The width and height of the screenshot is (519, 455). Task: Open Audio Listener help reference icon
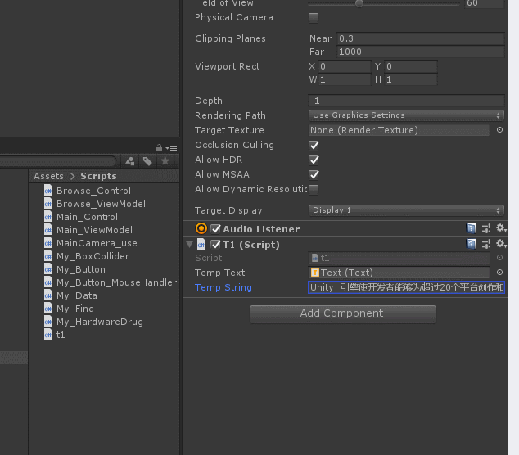coord(471,228)
